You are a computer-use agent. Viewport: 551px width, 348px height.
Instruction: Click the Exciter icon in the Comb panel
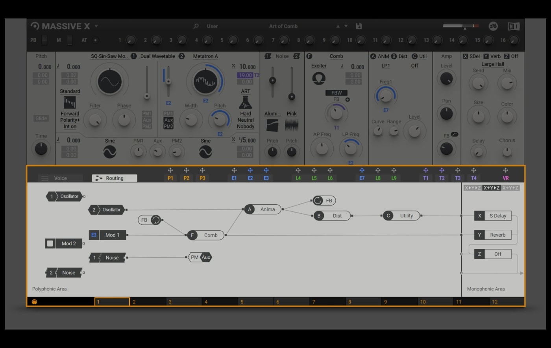coord(319,78)
